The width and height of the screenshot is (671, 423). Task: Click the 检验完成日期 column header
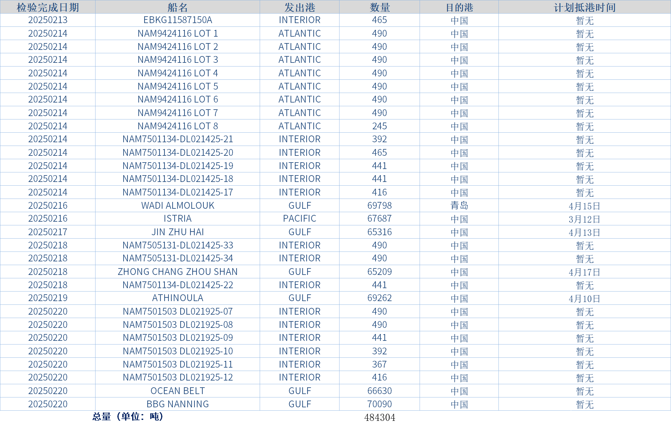pyautogui.click(x=48, y=7)
